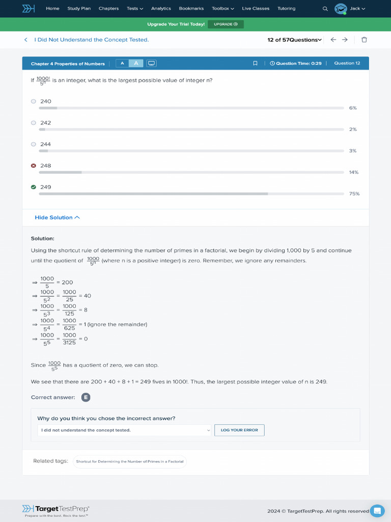Click the related tag about primes shortcut
This screenshot has height=522, width=391.
point(130,461)
